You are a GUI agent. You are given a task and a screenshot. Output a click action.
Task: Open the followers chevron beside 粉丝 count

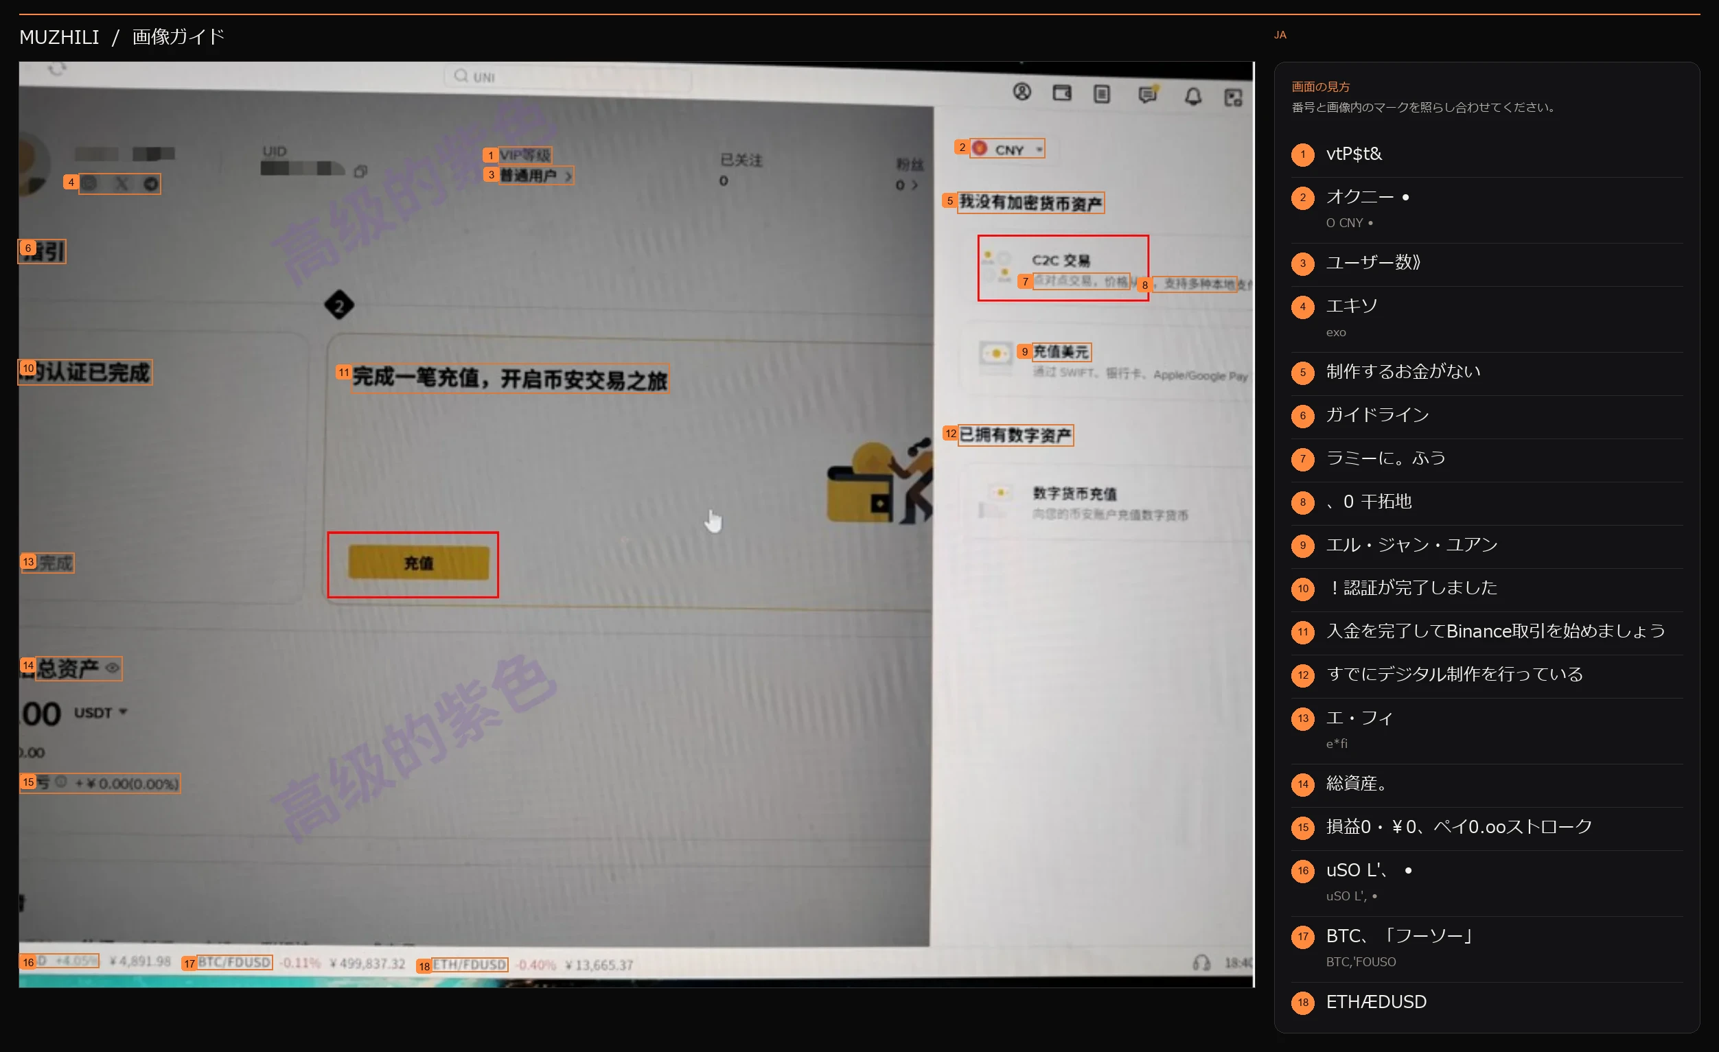[x=914, y=185]
